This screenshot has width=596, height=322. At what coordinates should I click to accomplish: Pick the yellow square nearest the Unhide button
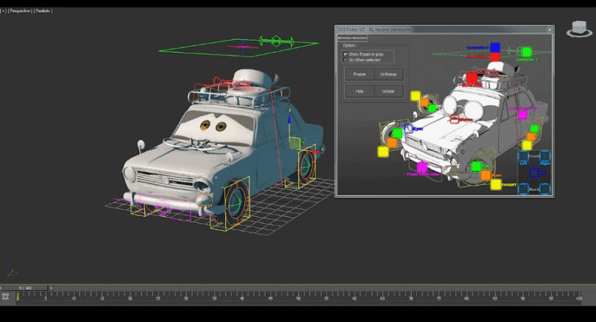click(x=415, y=95)
